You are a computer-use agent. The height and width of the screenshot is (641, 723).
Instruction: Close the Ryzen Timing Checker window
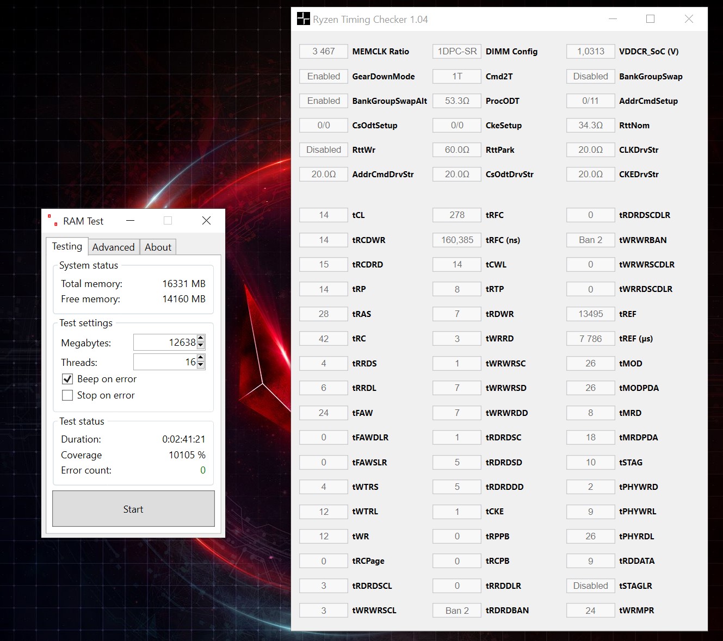(x=689, y=19)
